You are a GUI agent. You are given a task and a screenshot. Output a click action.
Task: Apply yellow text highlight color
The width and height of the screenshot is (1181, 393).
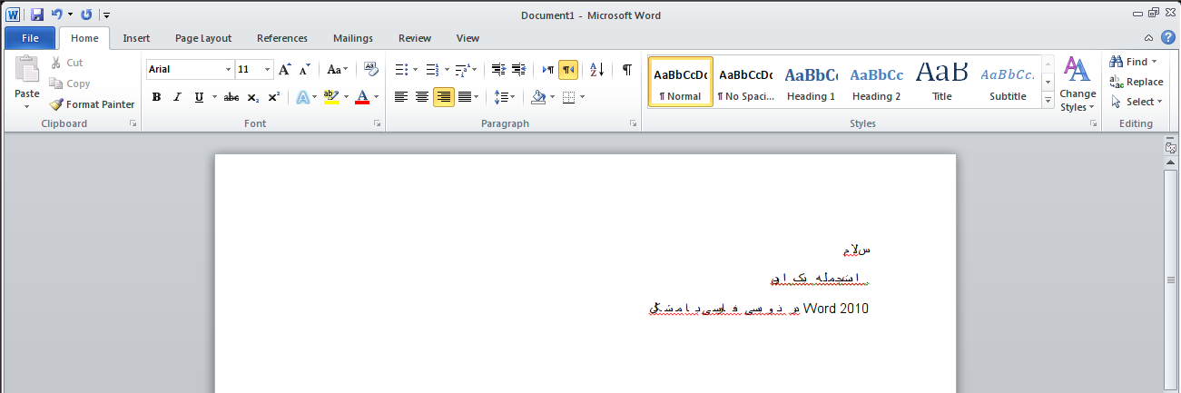click(331, 97)
